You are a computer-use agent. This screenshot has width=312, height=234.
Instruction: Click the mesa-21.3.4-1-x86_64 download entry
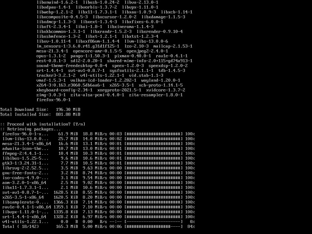(27, 144)
